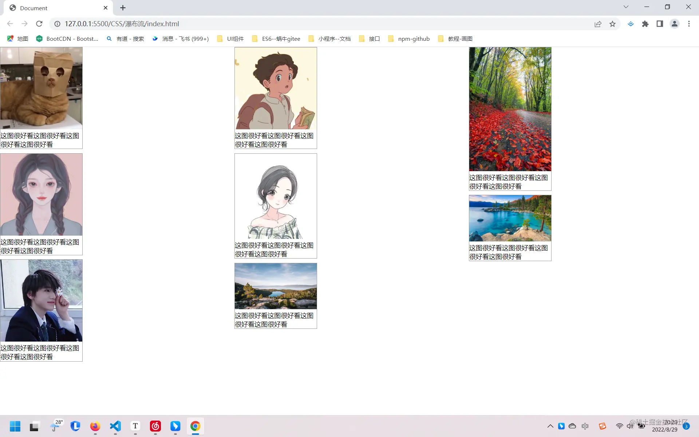Open the BootCDN bookmark link

tap(67, 39)
